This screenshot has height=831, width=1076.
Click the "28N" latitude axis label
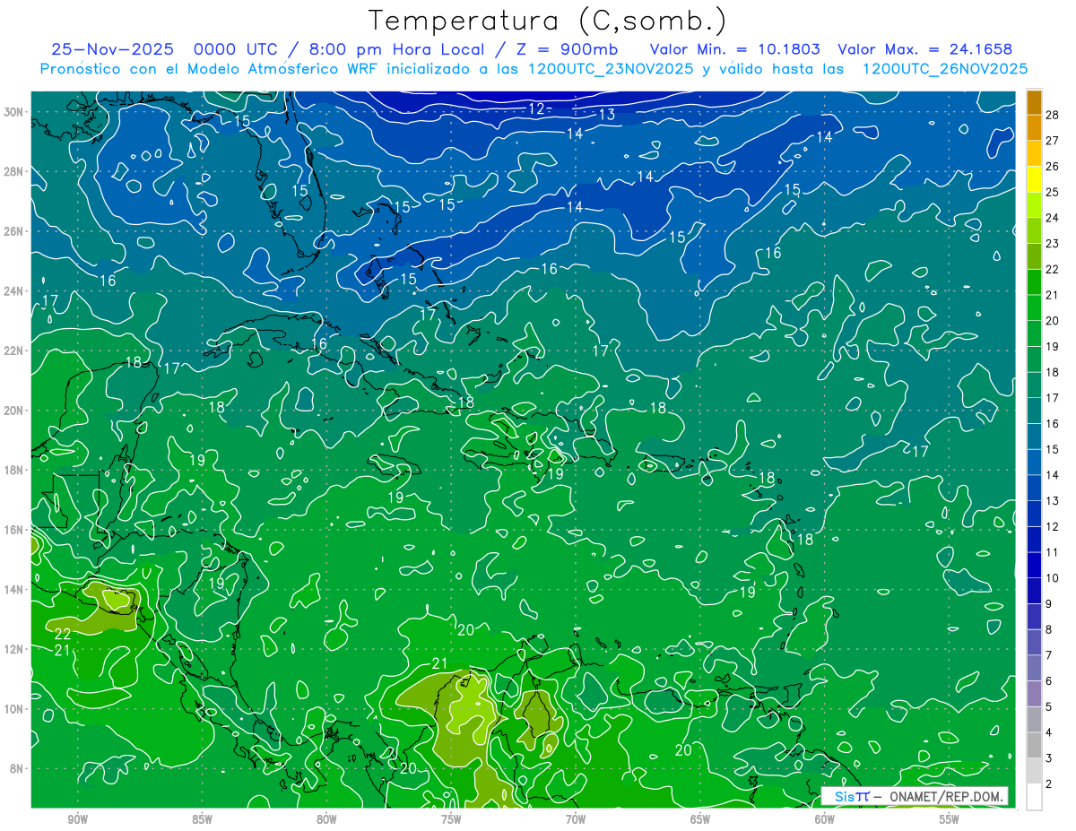pos(15,171)
